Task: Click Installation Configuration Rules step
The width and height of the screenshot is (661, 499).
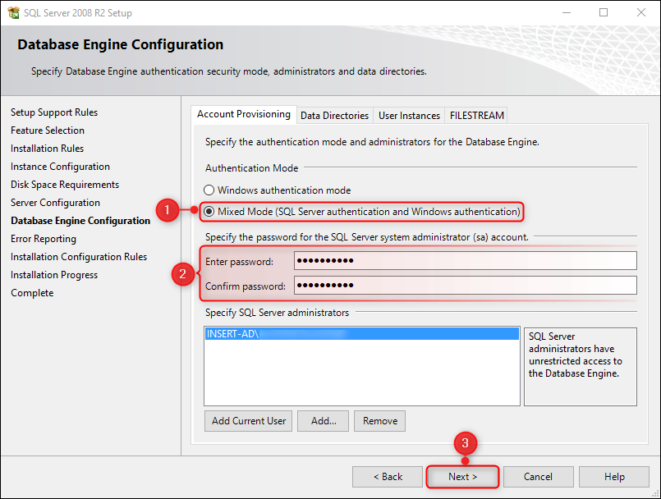Action: pyautogui.click(x=79, y=257)
